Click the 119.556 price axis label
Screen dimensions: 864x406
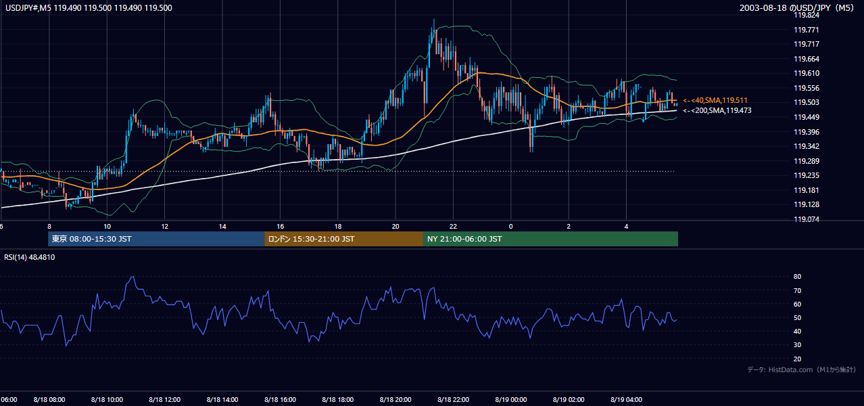pyautogui.click(x=807, y=88)
